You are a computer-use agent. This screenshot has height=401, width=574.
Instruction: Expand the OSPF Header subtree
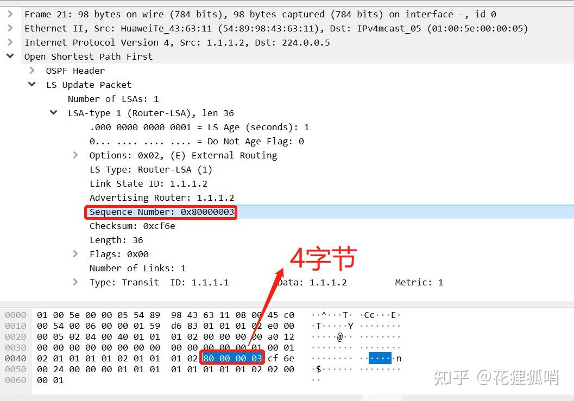coord(31,71)
